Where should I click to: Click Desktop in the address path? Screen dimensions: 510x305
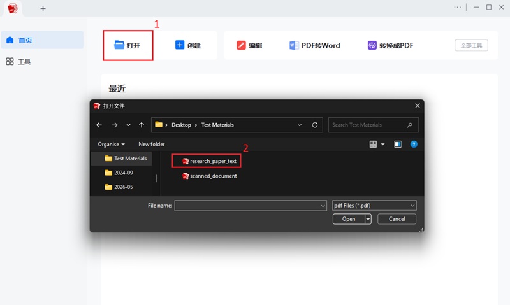181,125
